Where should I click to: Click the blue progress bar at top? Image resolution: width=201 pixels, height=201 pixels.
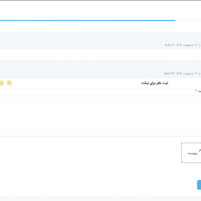click(88, 21)
